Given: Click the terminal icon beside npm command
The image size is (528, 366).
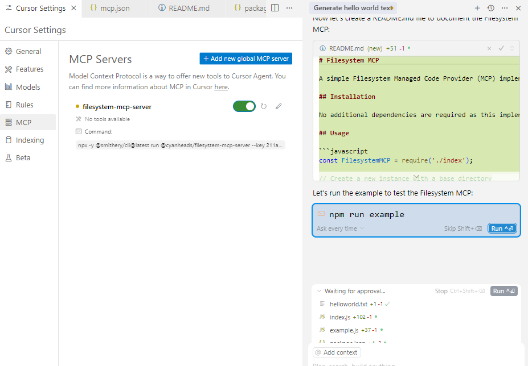Looking at the screenshot, I should [x=321, y=214].
